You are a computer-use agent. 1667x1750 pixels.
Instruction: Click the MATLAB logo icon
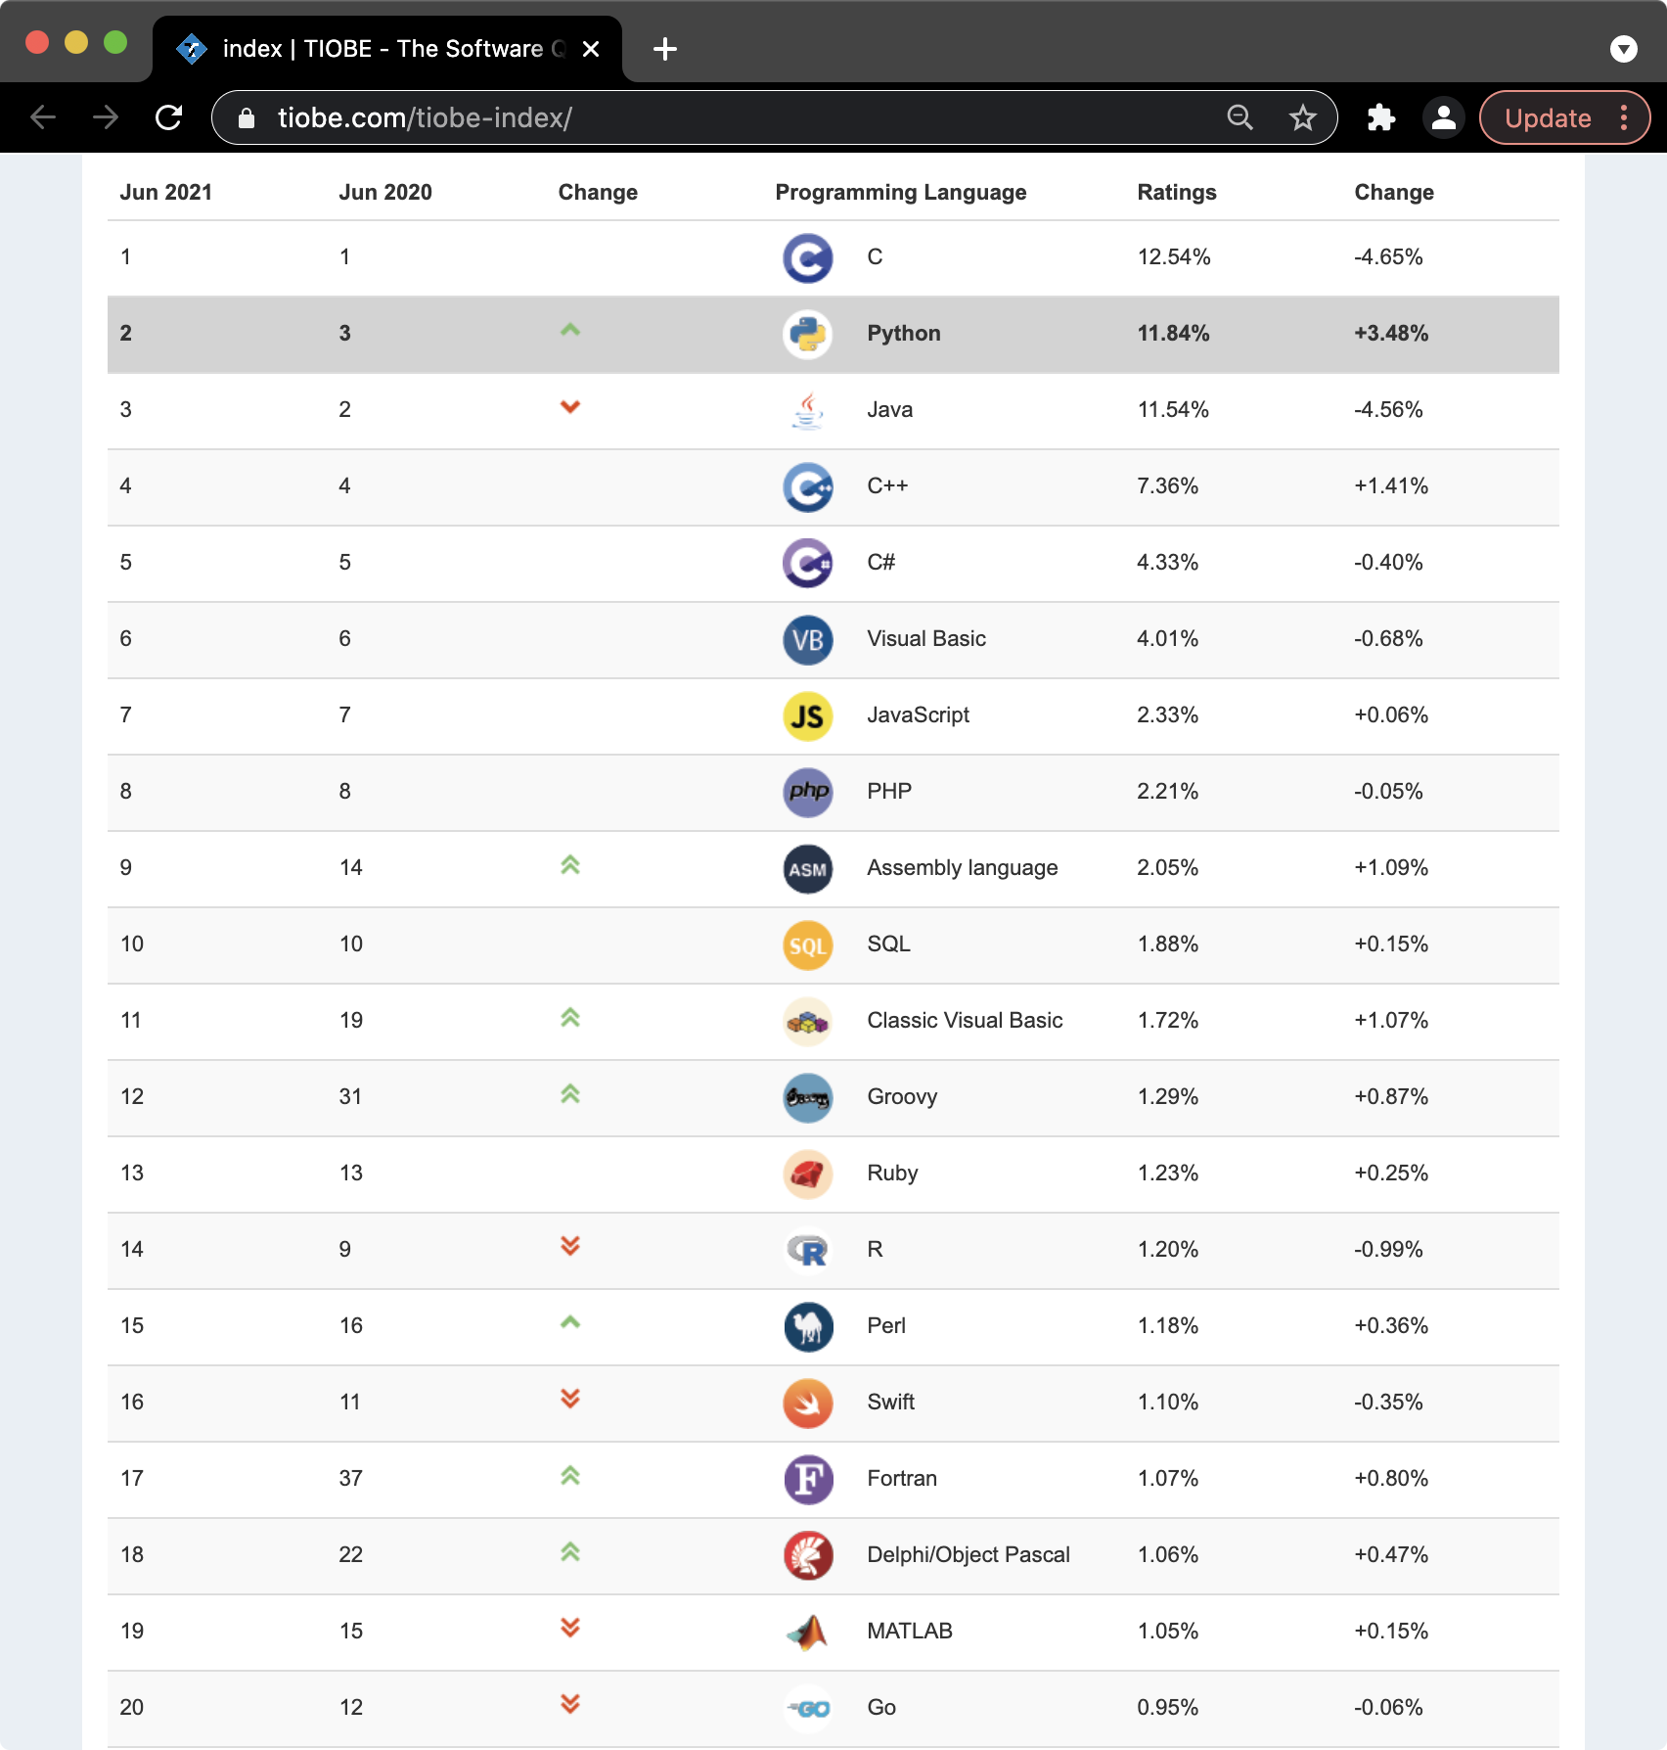click(x=808, y=1633)
